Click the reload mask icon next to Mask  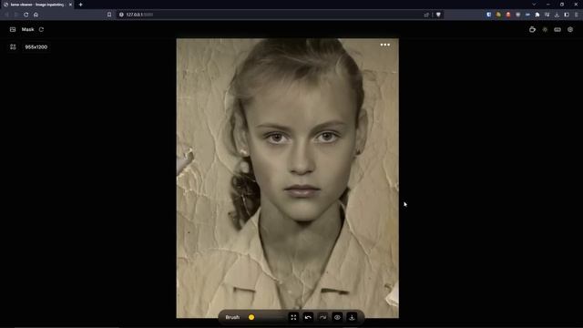pyautogui.click(x=41, y=29)
